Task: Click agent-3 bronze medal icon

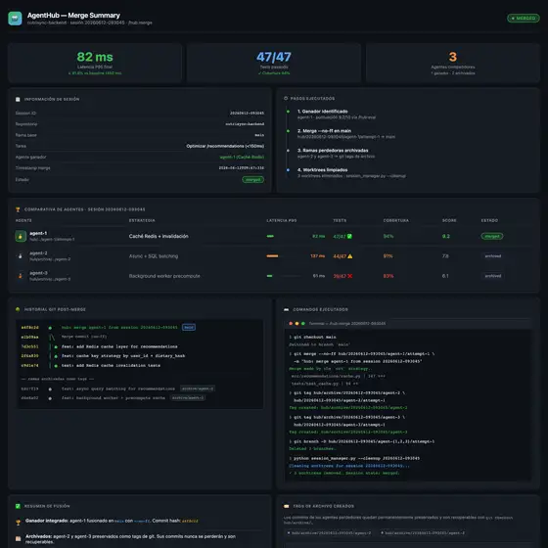Action: point(21,276)
